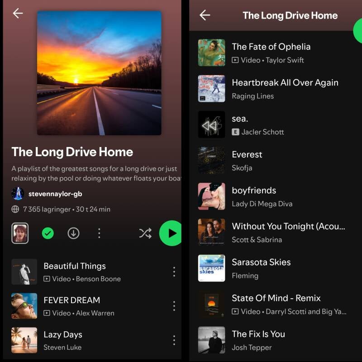362x362 pixels.
Task: Click the large The Long Drive Home title
Action: pos(72,152)
